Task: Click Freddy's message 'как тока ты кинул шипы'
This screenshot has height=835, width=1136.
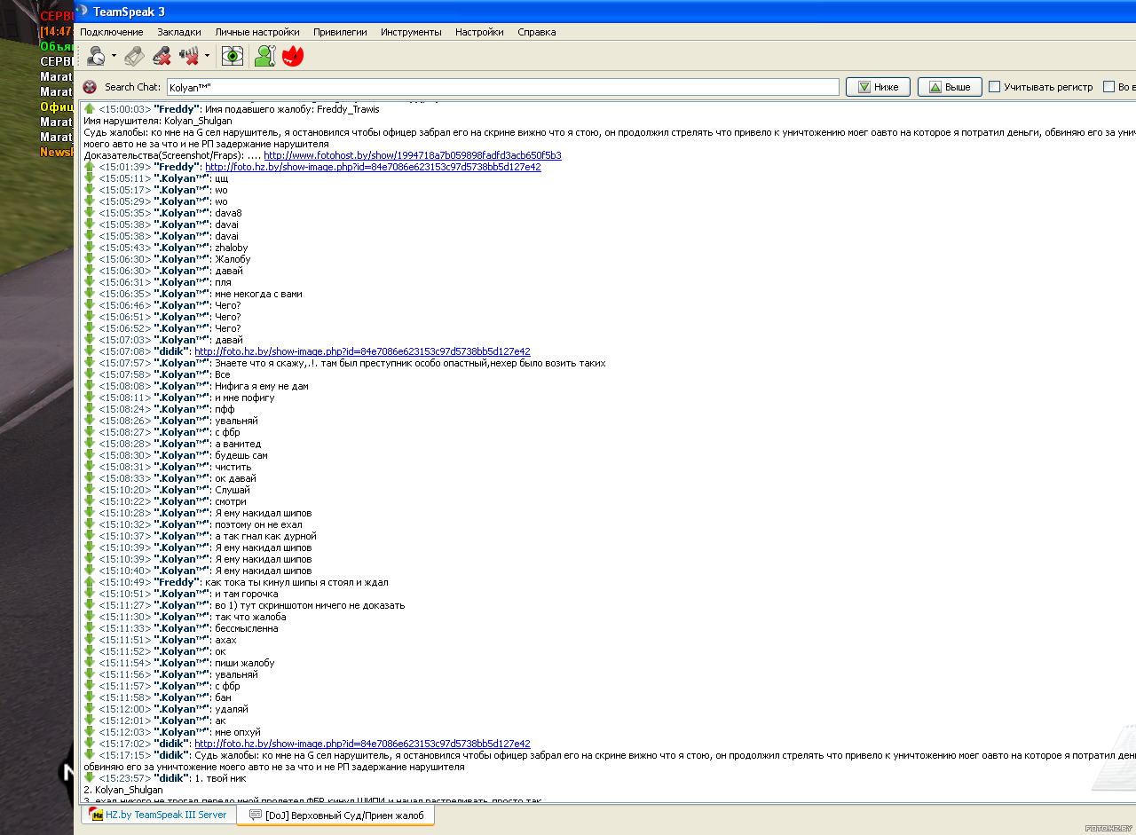Action: 296,582
